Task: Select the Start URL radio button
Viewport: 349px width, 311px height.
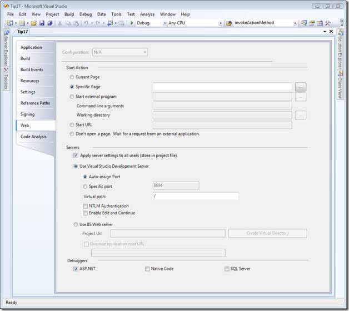Action: (72, 125)
